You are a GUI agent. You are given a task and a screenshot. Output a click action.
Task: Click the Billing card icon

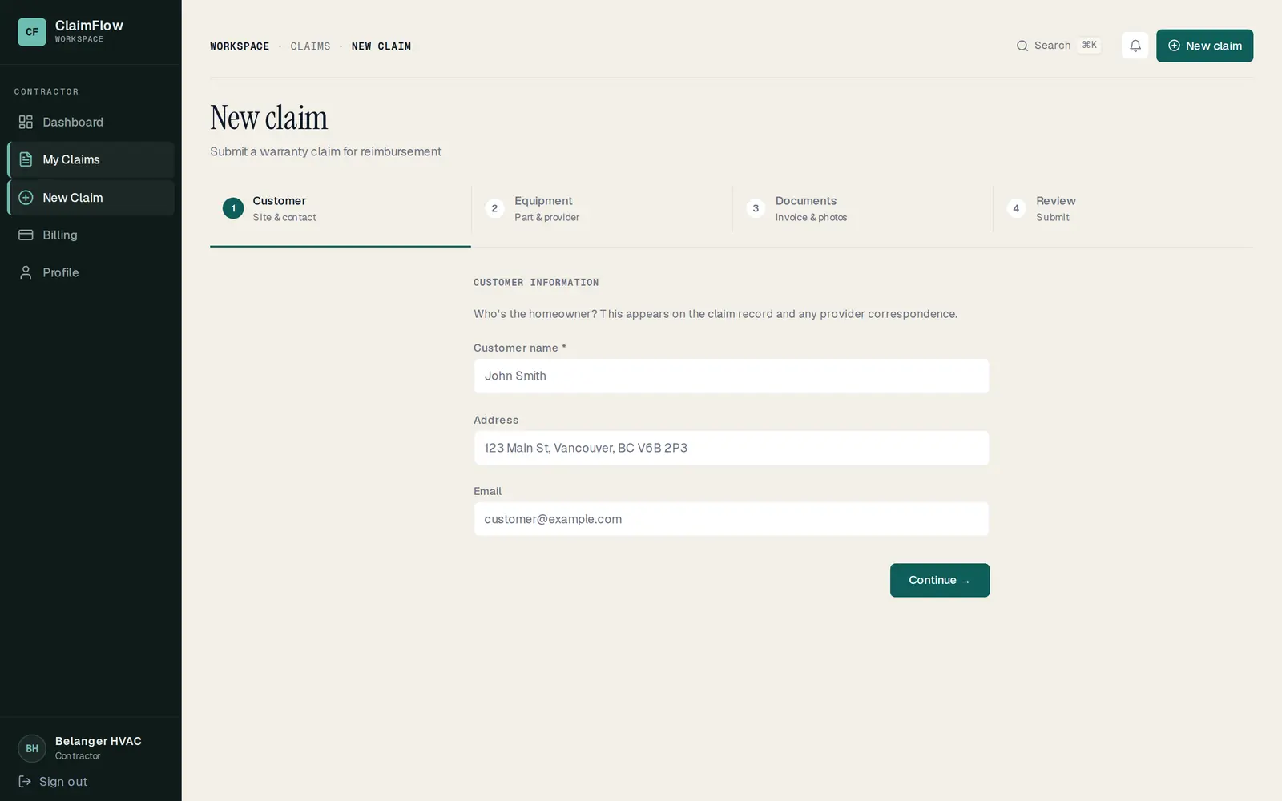tap(26, 235)
